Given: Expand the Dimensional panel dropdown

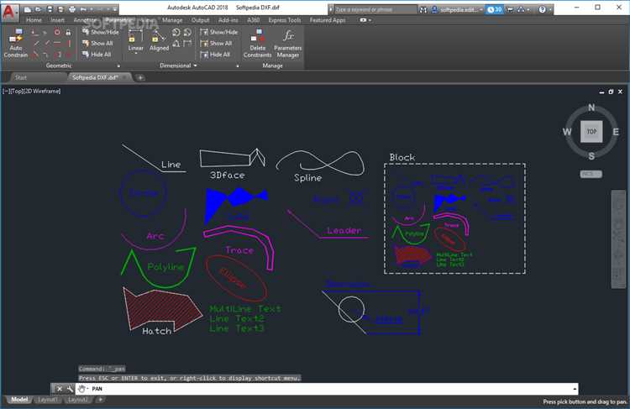Looking at the screenshot, I should pyautogui.click(x=195, y=65).
